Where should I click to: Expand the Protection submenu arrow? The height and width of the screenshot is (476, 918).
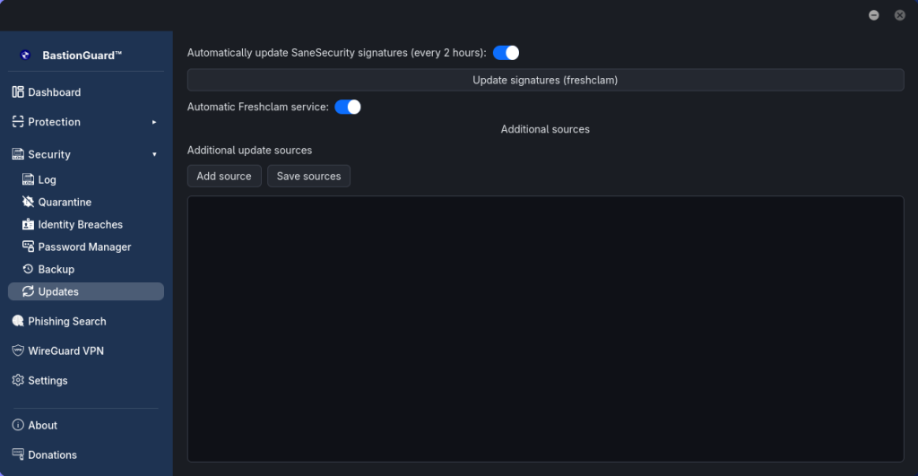tap(154, 122)
